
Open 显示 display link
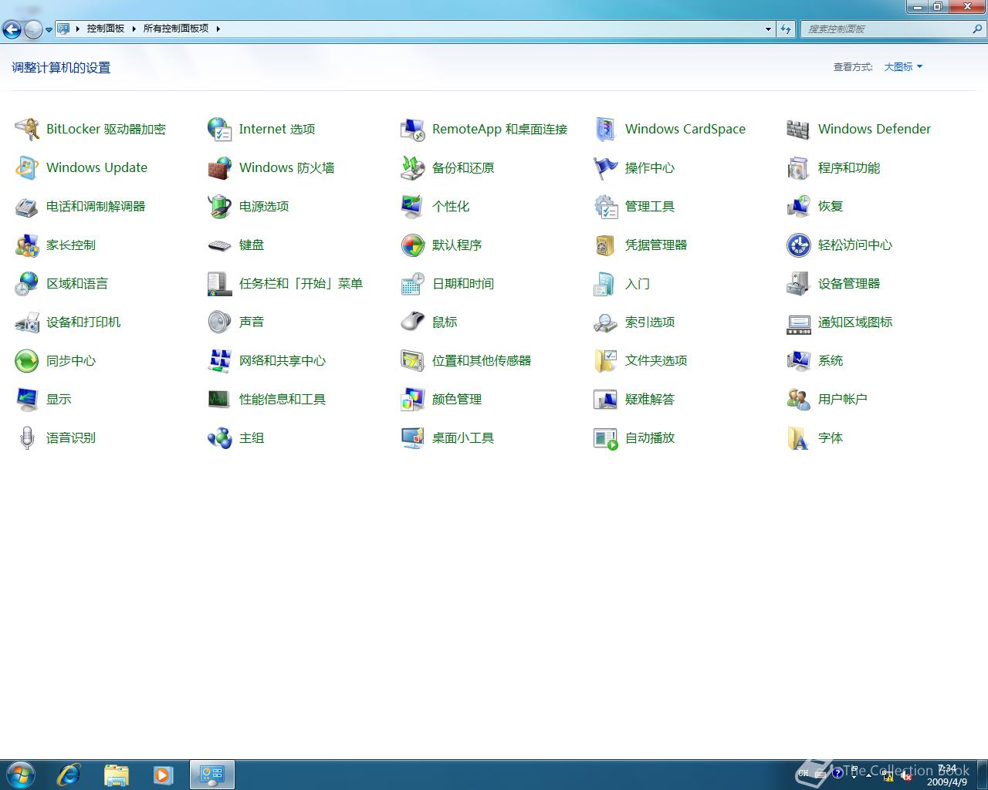tap(59, 399)
